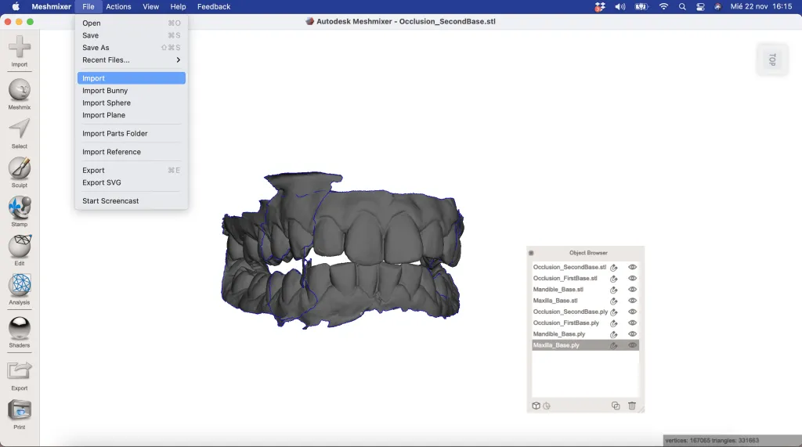Delete selected object with trash icon

point(632,406)
